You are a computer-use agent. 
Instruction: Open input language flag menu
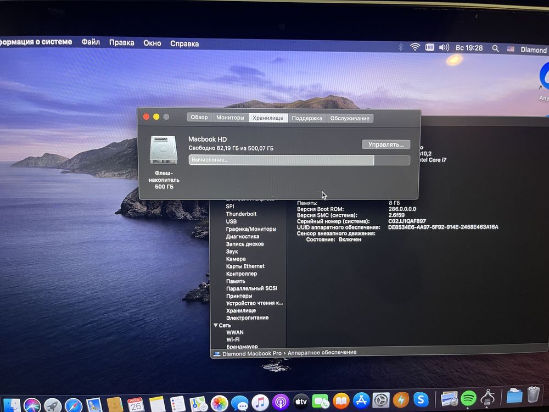(511, 49)
